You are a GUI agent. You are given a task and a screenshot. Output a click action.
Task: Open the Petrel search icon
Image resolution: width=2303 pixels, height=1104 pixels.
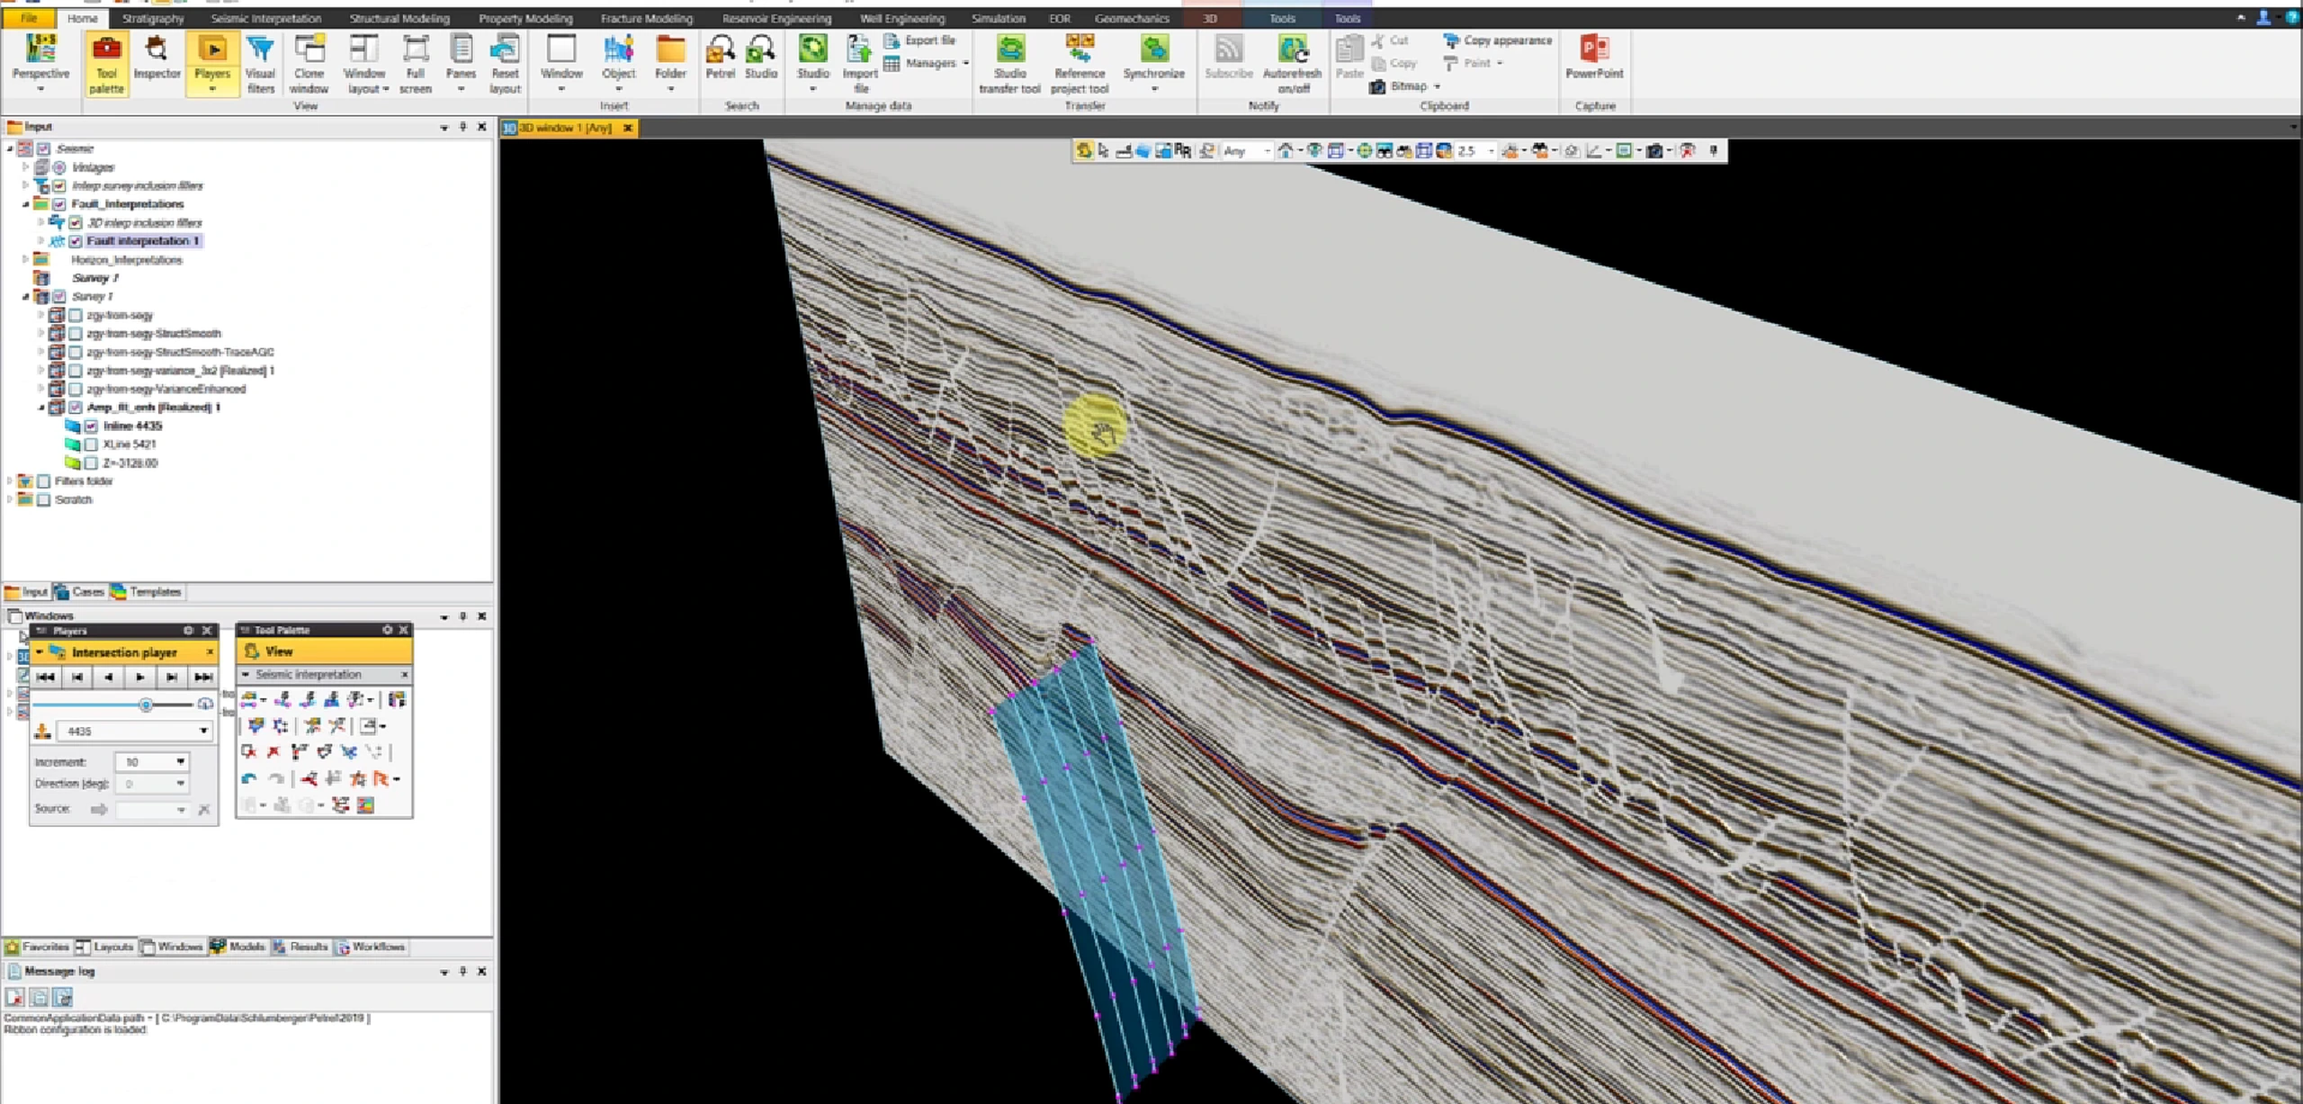720,57
